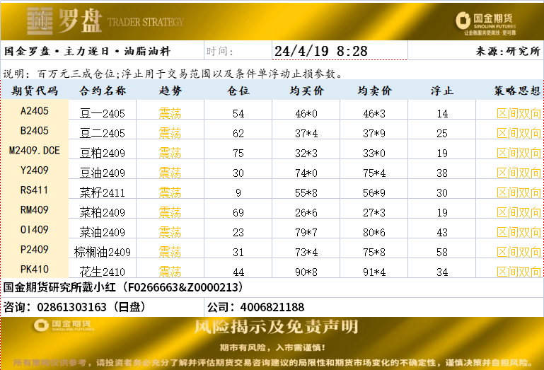Viewport: 544px width, 370px height.
Task: Click the 趋势 column header
Action: 170,91
